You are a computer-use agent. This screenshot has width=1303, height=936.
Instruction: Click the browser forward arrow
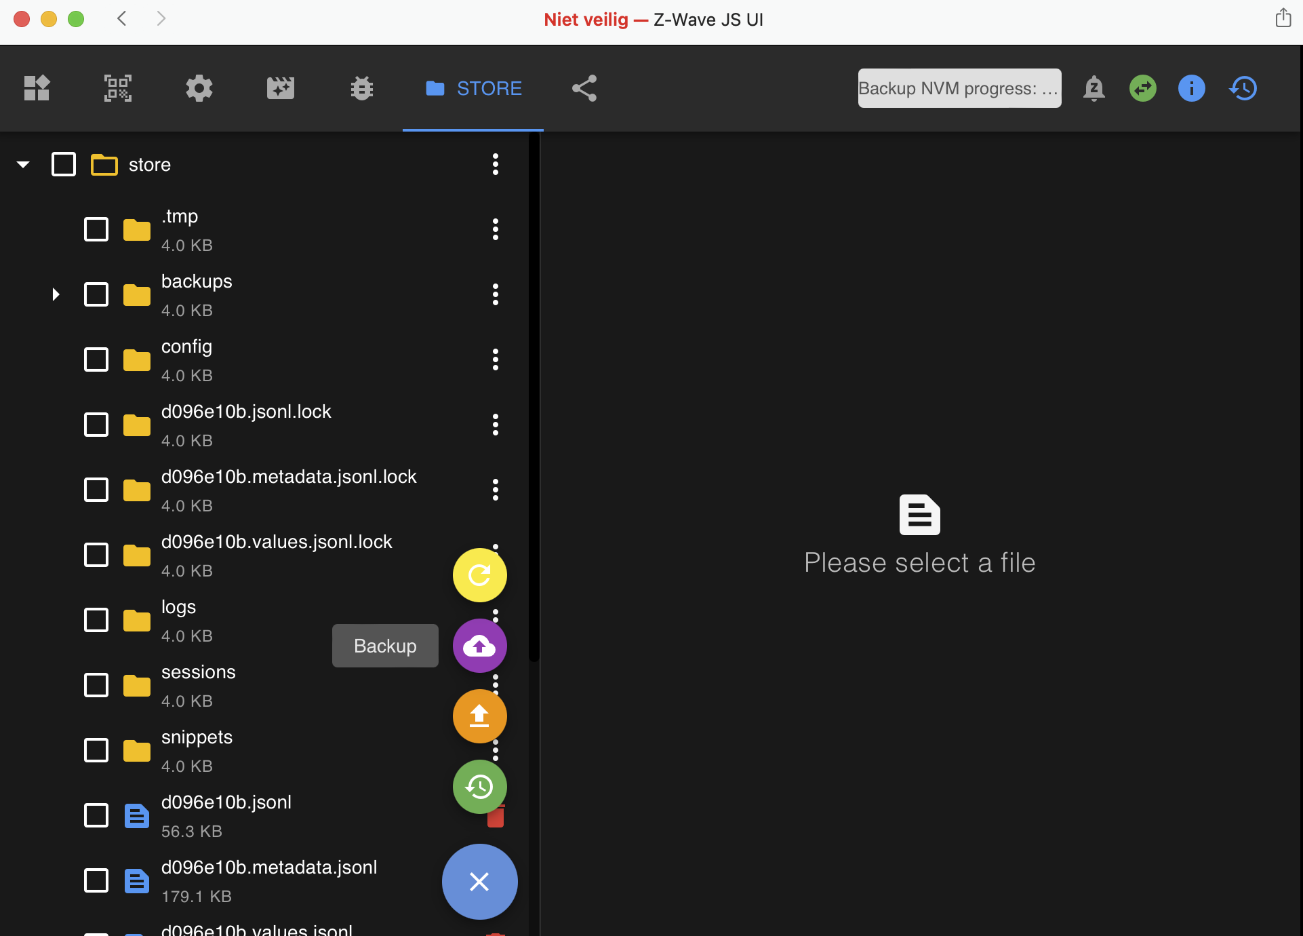(x=161, y=18)
